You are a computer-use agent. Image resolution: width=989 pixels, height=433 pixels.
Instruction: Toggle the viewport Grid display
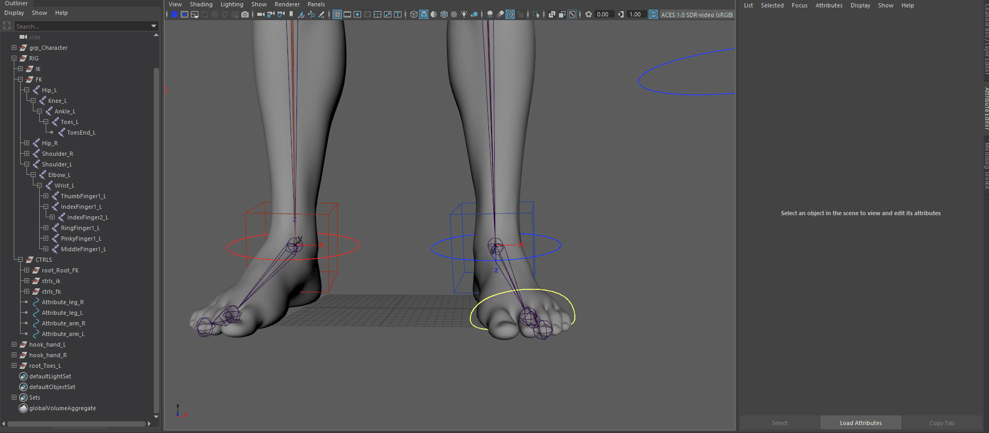(337, 14)
